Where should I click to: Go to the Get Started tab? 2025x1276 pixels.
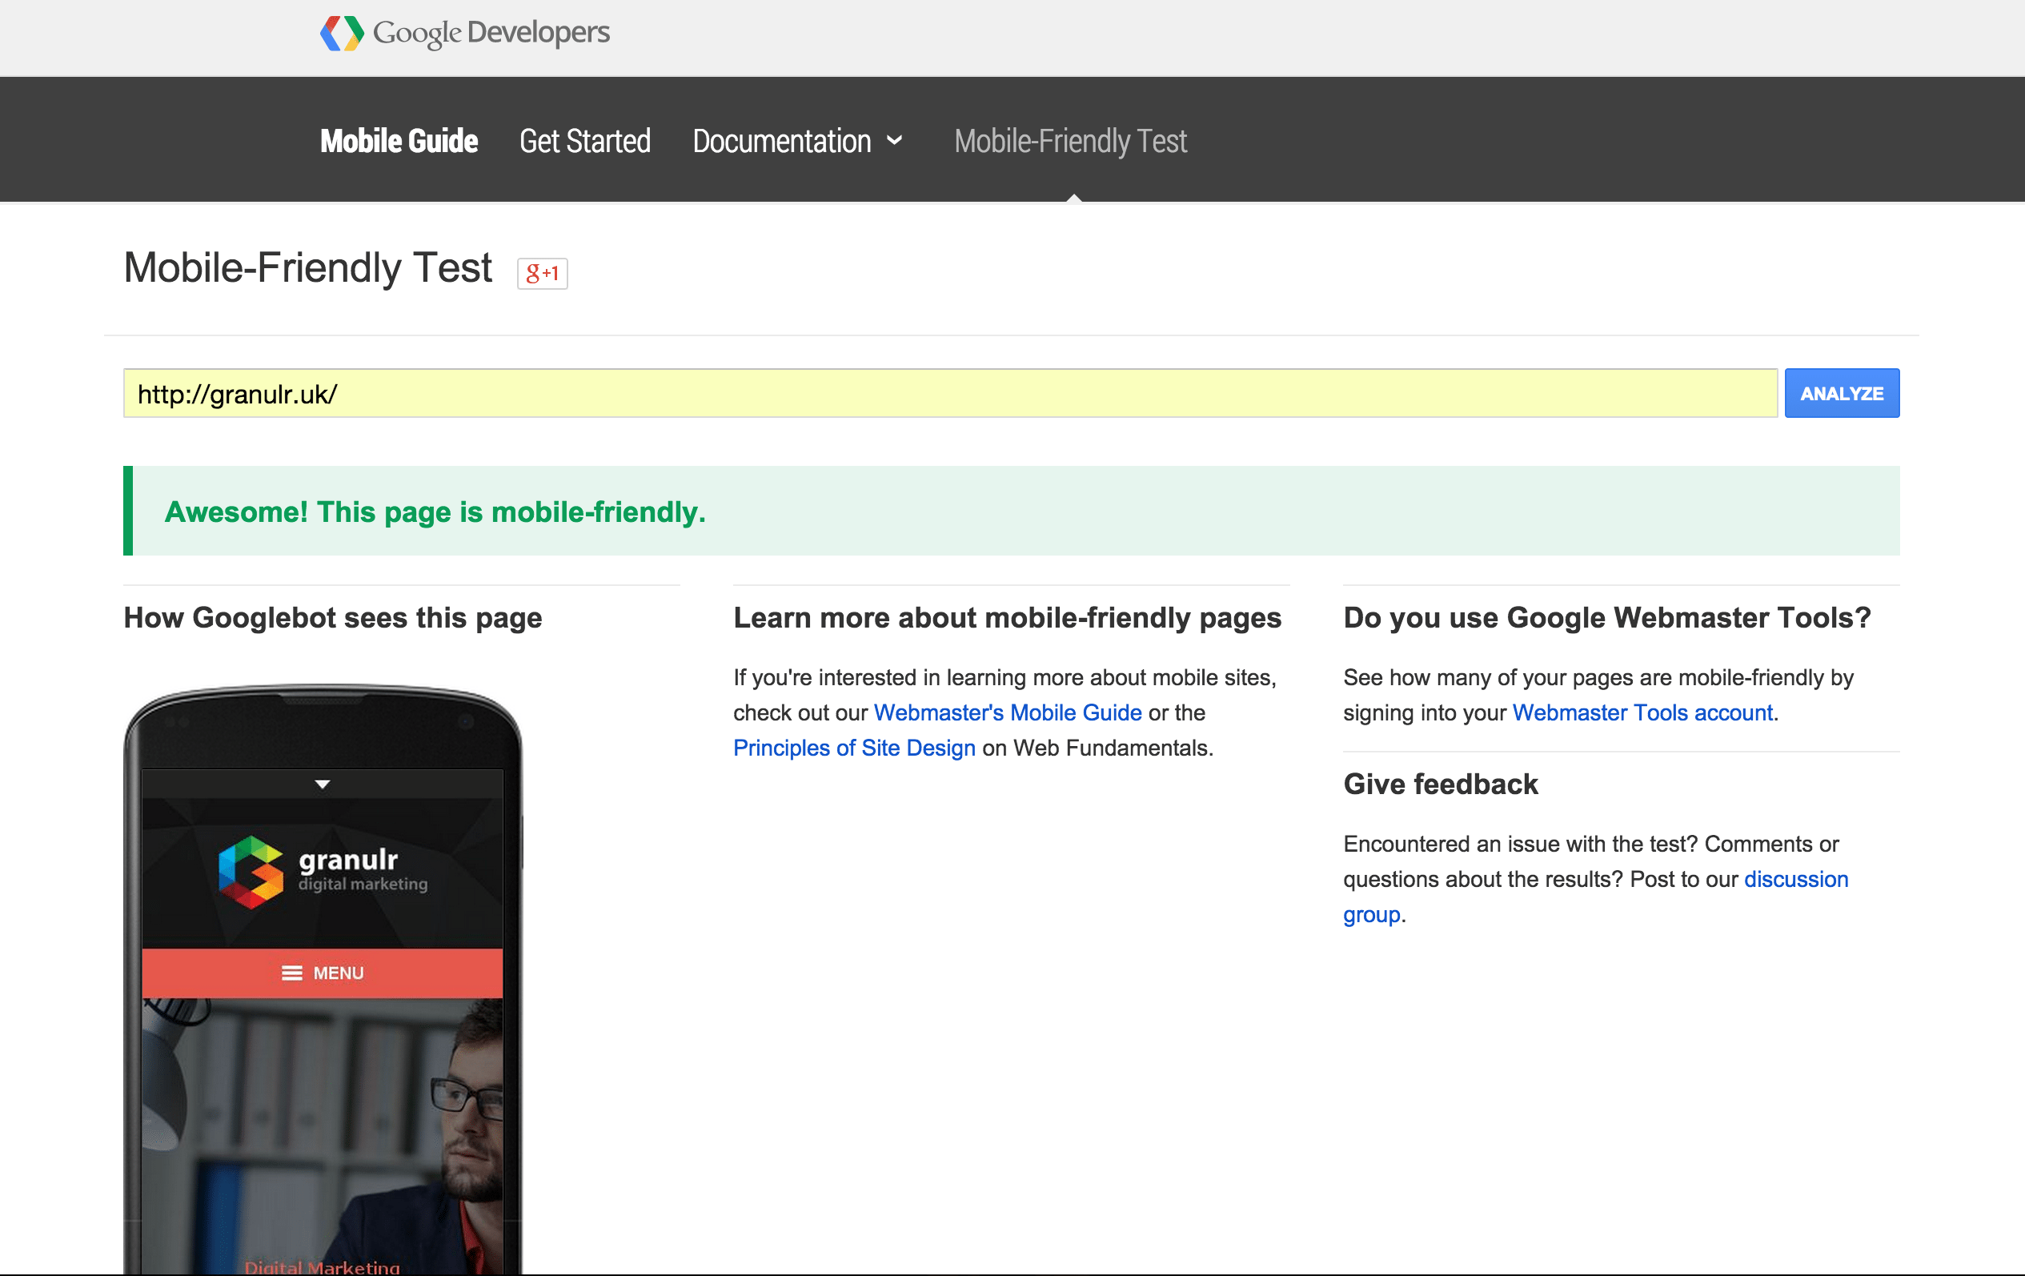[x=585, y=140]
